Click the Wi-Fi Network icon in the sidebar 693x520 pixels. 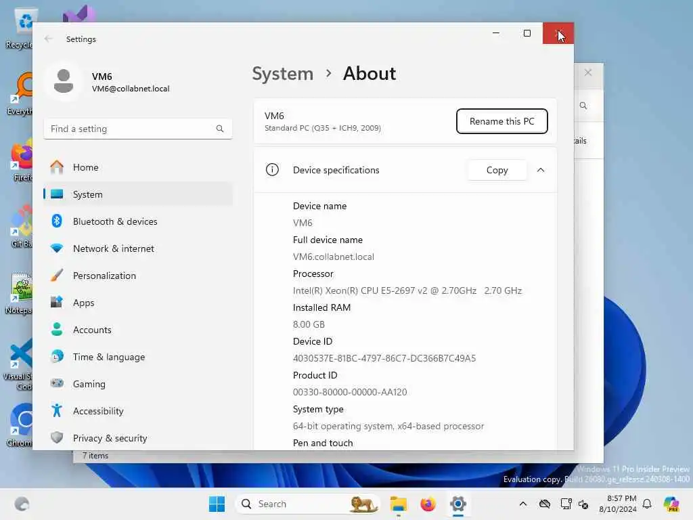[x=57, y=248]
